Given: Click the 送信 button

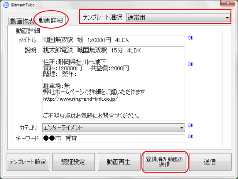Looking at the screenshot, I should click(x=210, y=162).
